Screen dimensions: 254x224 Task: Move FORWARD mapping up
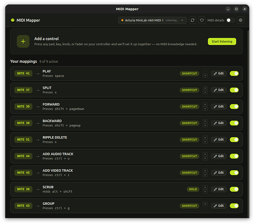205,104
